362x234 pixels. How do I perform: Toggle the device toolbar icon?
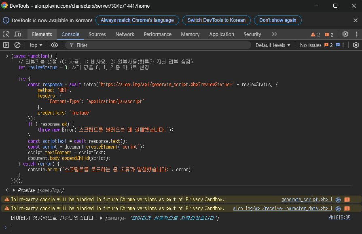(17, 34)
